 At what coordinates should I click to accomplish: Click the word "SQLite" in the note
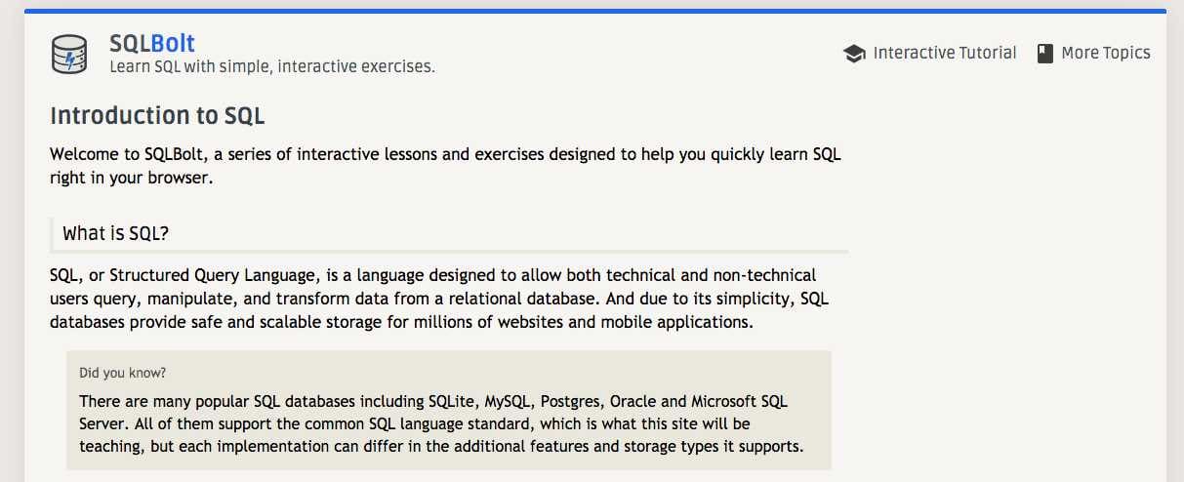(453, 402)
